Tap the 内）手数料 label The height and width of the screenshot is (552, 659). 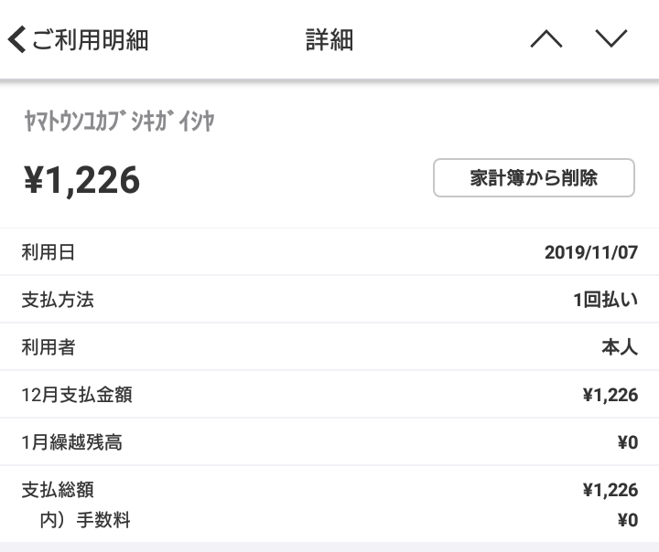coord(85,520)
